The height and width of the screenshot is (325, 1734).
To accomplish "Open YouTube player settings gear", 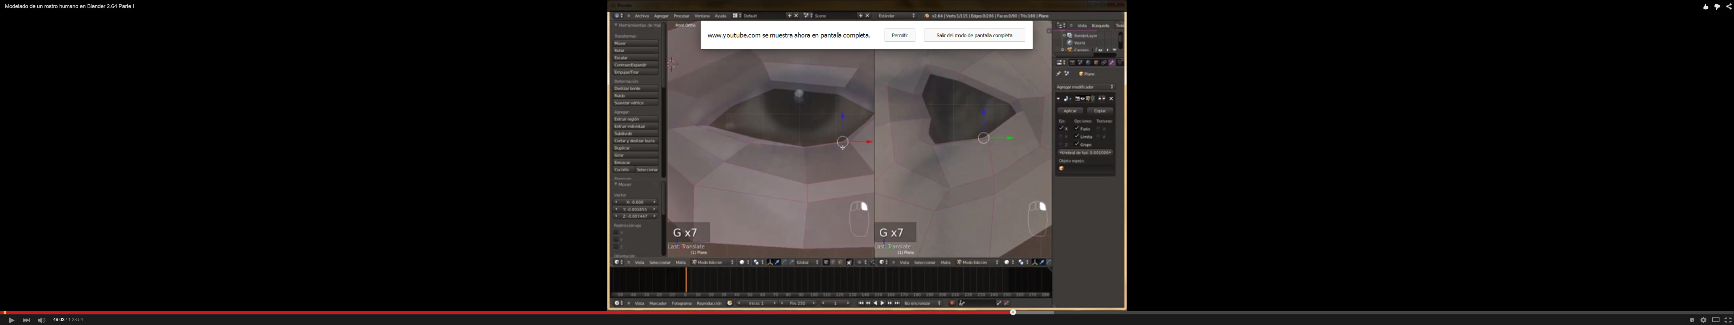I will pyautogui.click(x=1704, y=320).
